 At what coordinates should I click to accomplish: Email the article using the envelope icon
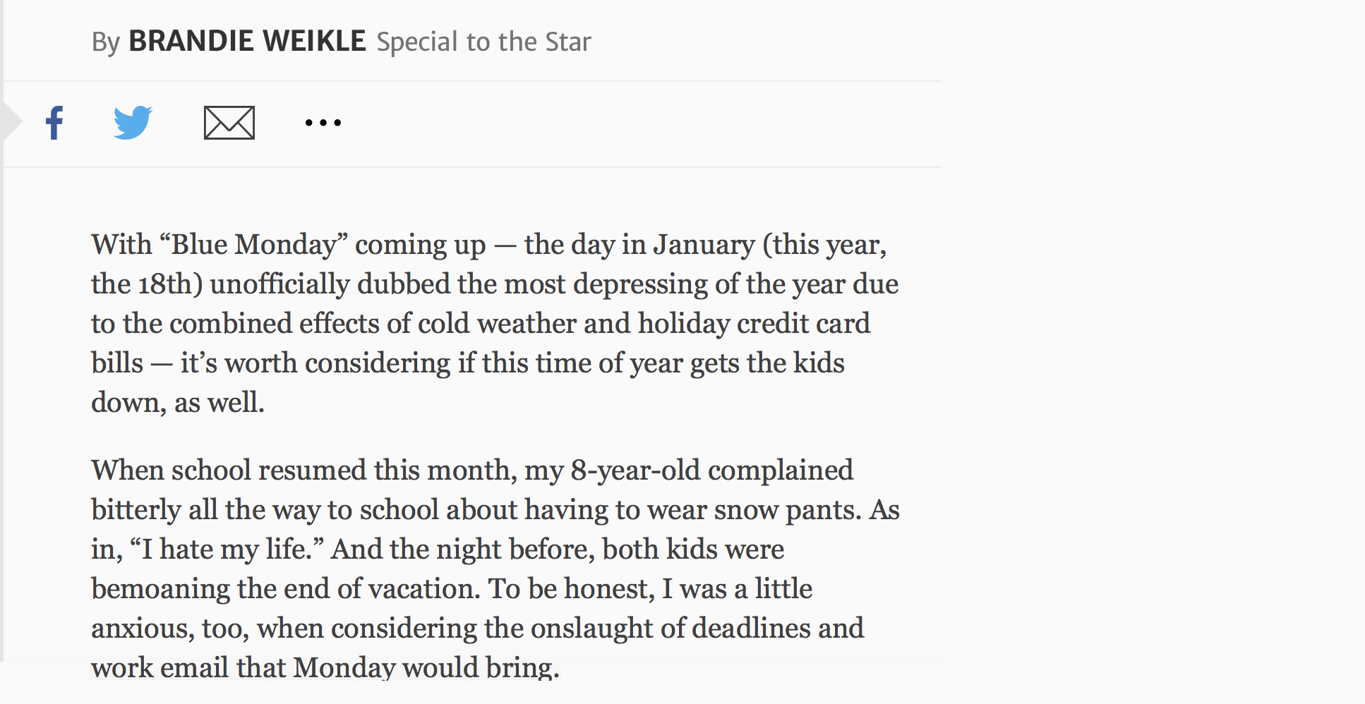(229, 123)
